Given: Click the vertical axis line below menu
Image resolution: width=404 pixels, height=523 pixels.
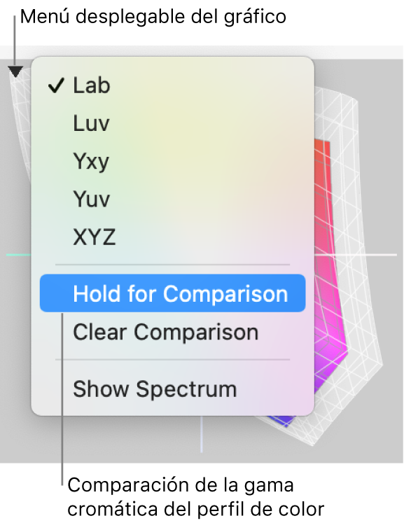Looking at the screenshot, I should (201, 434).
